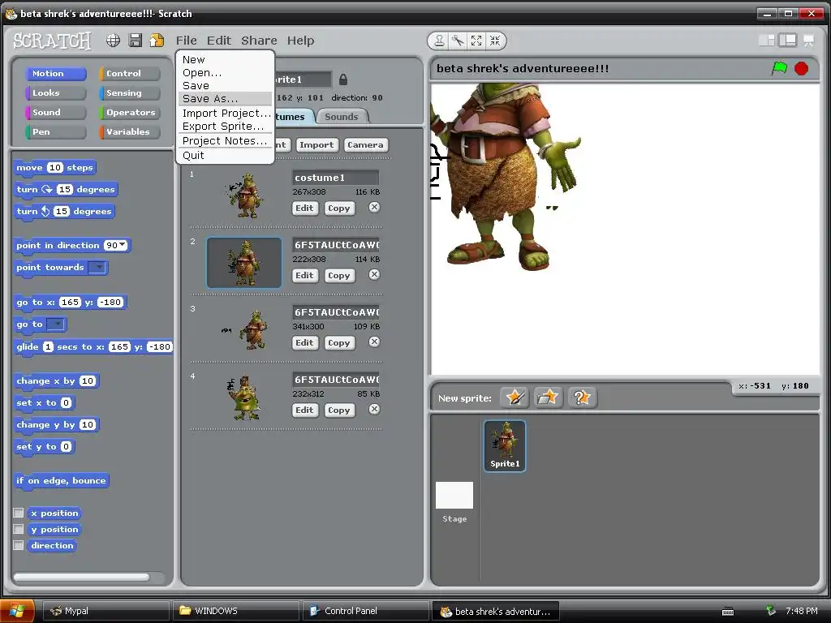This screenshot has height=623, width=831.
Task: Select the Motion block category
Action: 56,73
